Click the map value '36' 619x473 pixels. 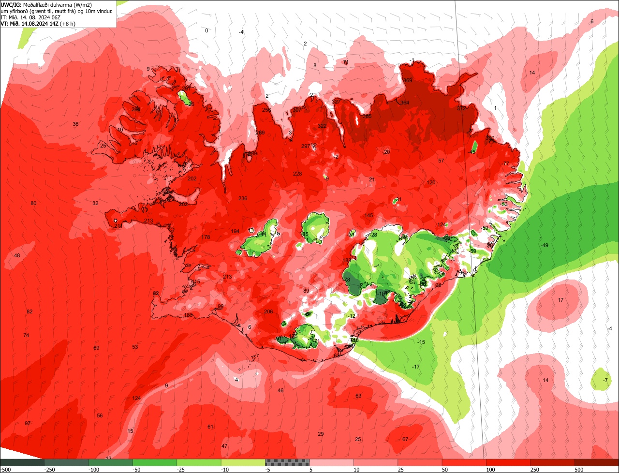[75, 124]
